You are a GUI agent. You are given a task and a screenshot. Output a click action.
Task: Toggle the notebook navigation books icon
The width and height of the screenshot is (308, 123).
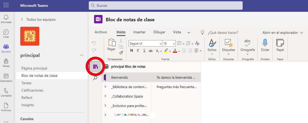(95, 67)
